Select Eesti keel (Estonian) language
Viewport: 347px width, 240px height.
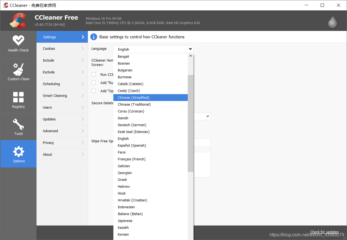tap(150, 132)
